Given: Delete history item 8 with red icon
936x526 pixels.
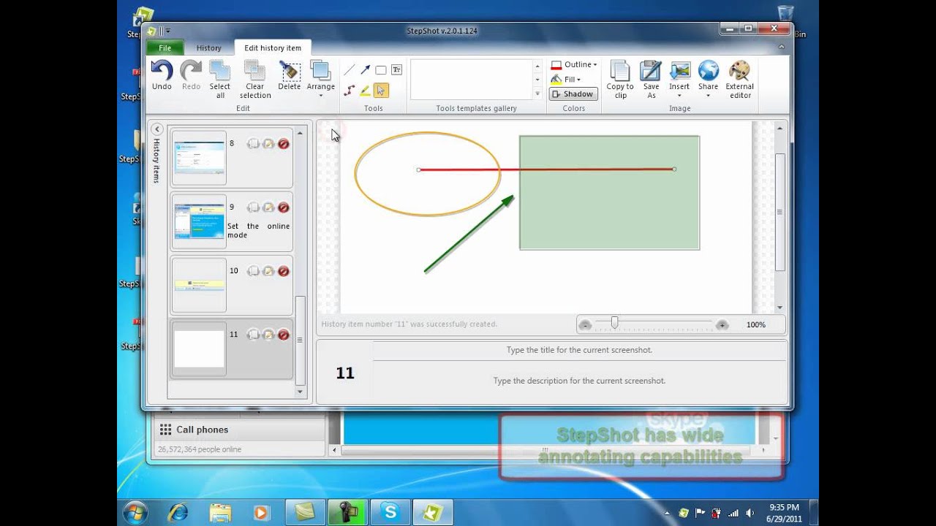Looking at the screenshot, I should click(284, 144).
